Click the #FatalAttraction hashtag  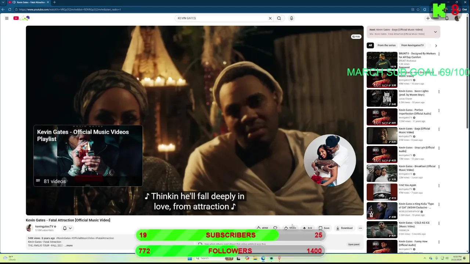coord(105,238)
